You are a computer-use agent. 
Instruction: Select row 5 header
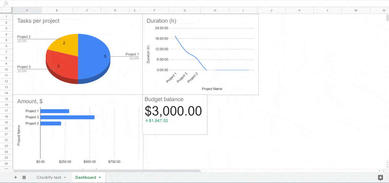6,40
